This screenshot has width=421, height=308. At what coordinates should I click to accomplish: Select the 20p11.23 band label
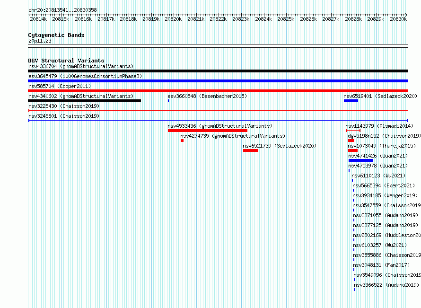(40, 41)
